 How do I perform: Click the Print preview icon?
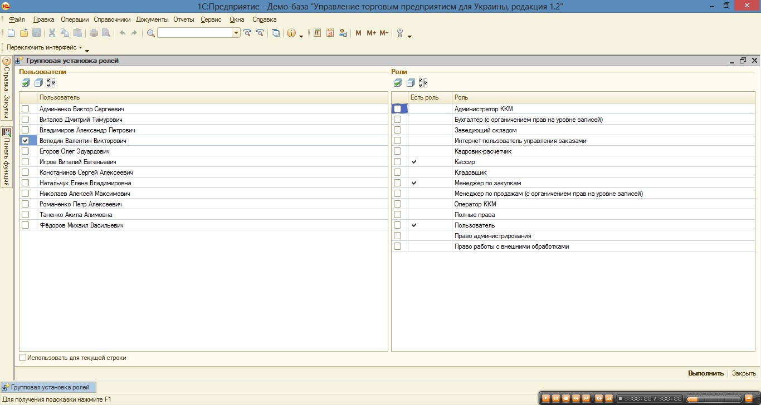[x=106, y=33]
